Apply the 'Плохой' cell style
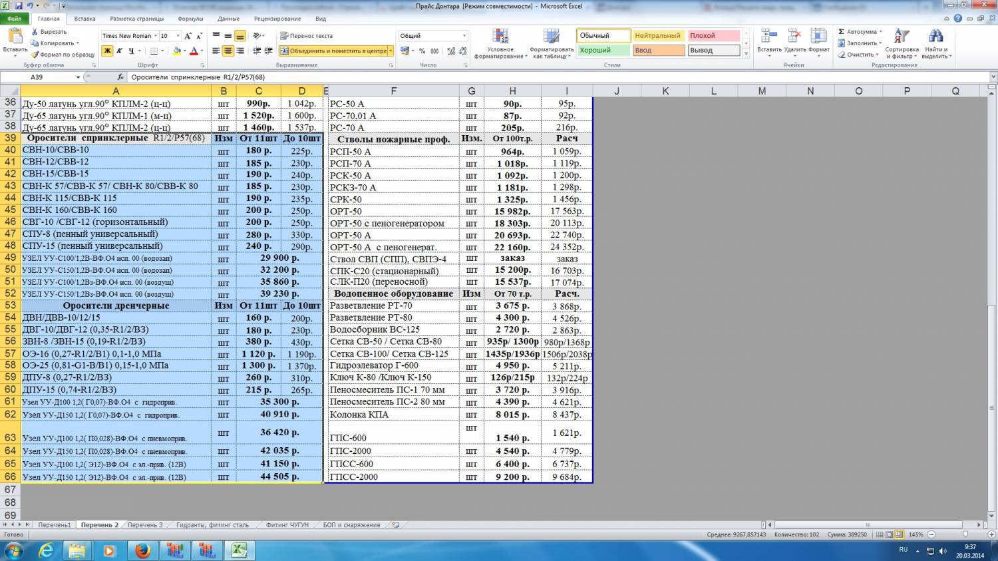 [713, 36]
